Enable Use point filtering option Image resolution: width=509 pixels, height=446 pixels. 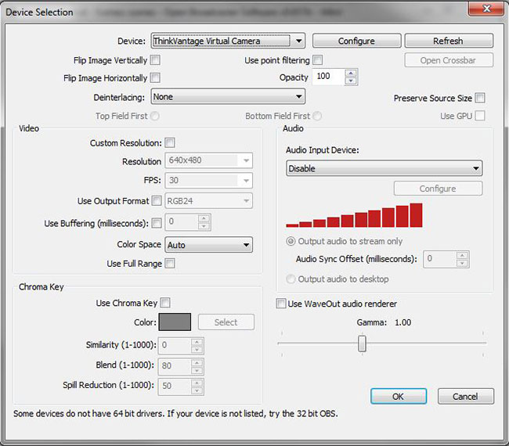[318, 59]
